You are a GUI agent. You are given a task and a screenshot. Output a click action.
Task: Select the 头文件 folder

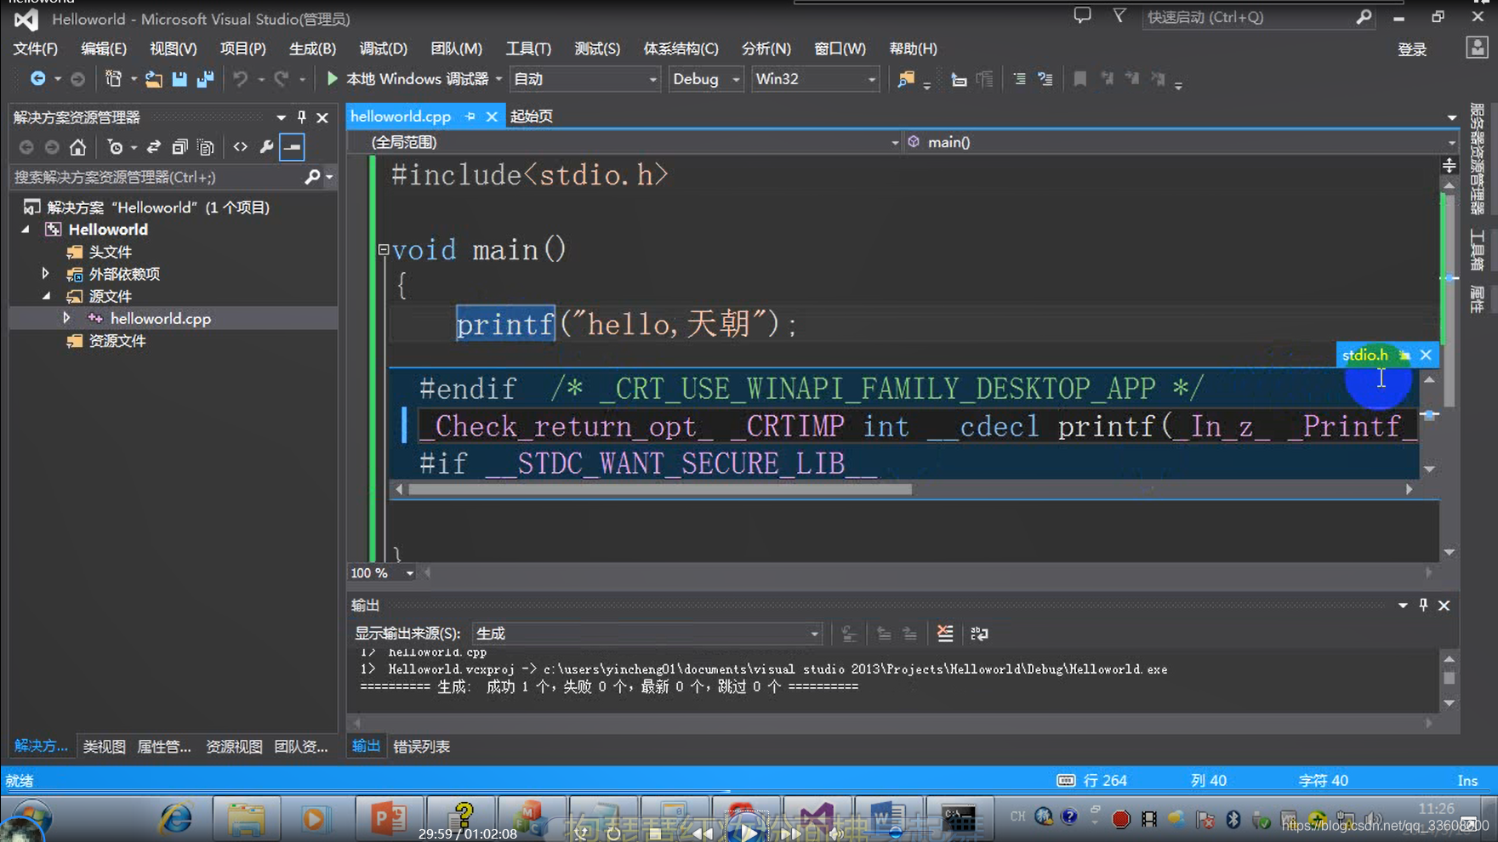(111, 252)
